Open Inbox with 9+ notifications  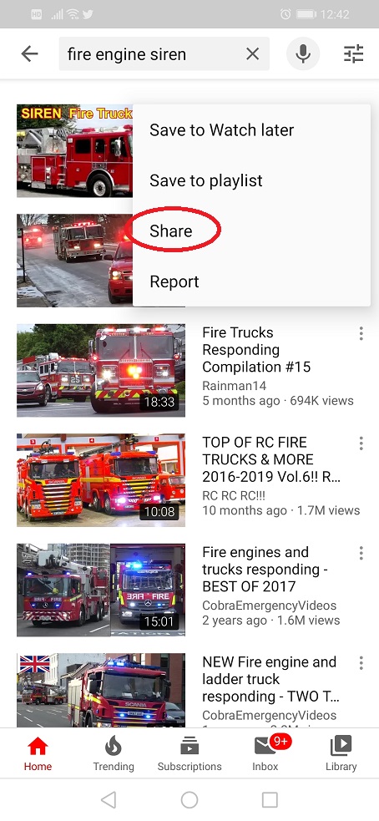[265, 753]
